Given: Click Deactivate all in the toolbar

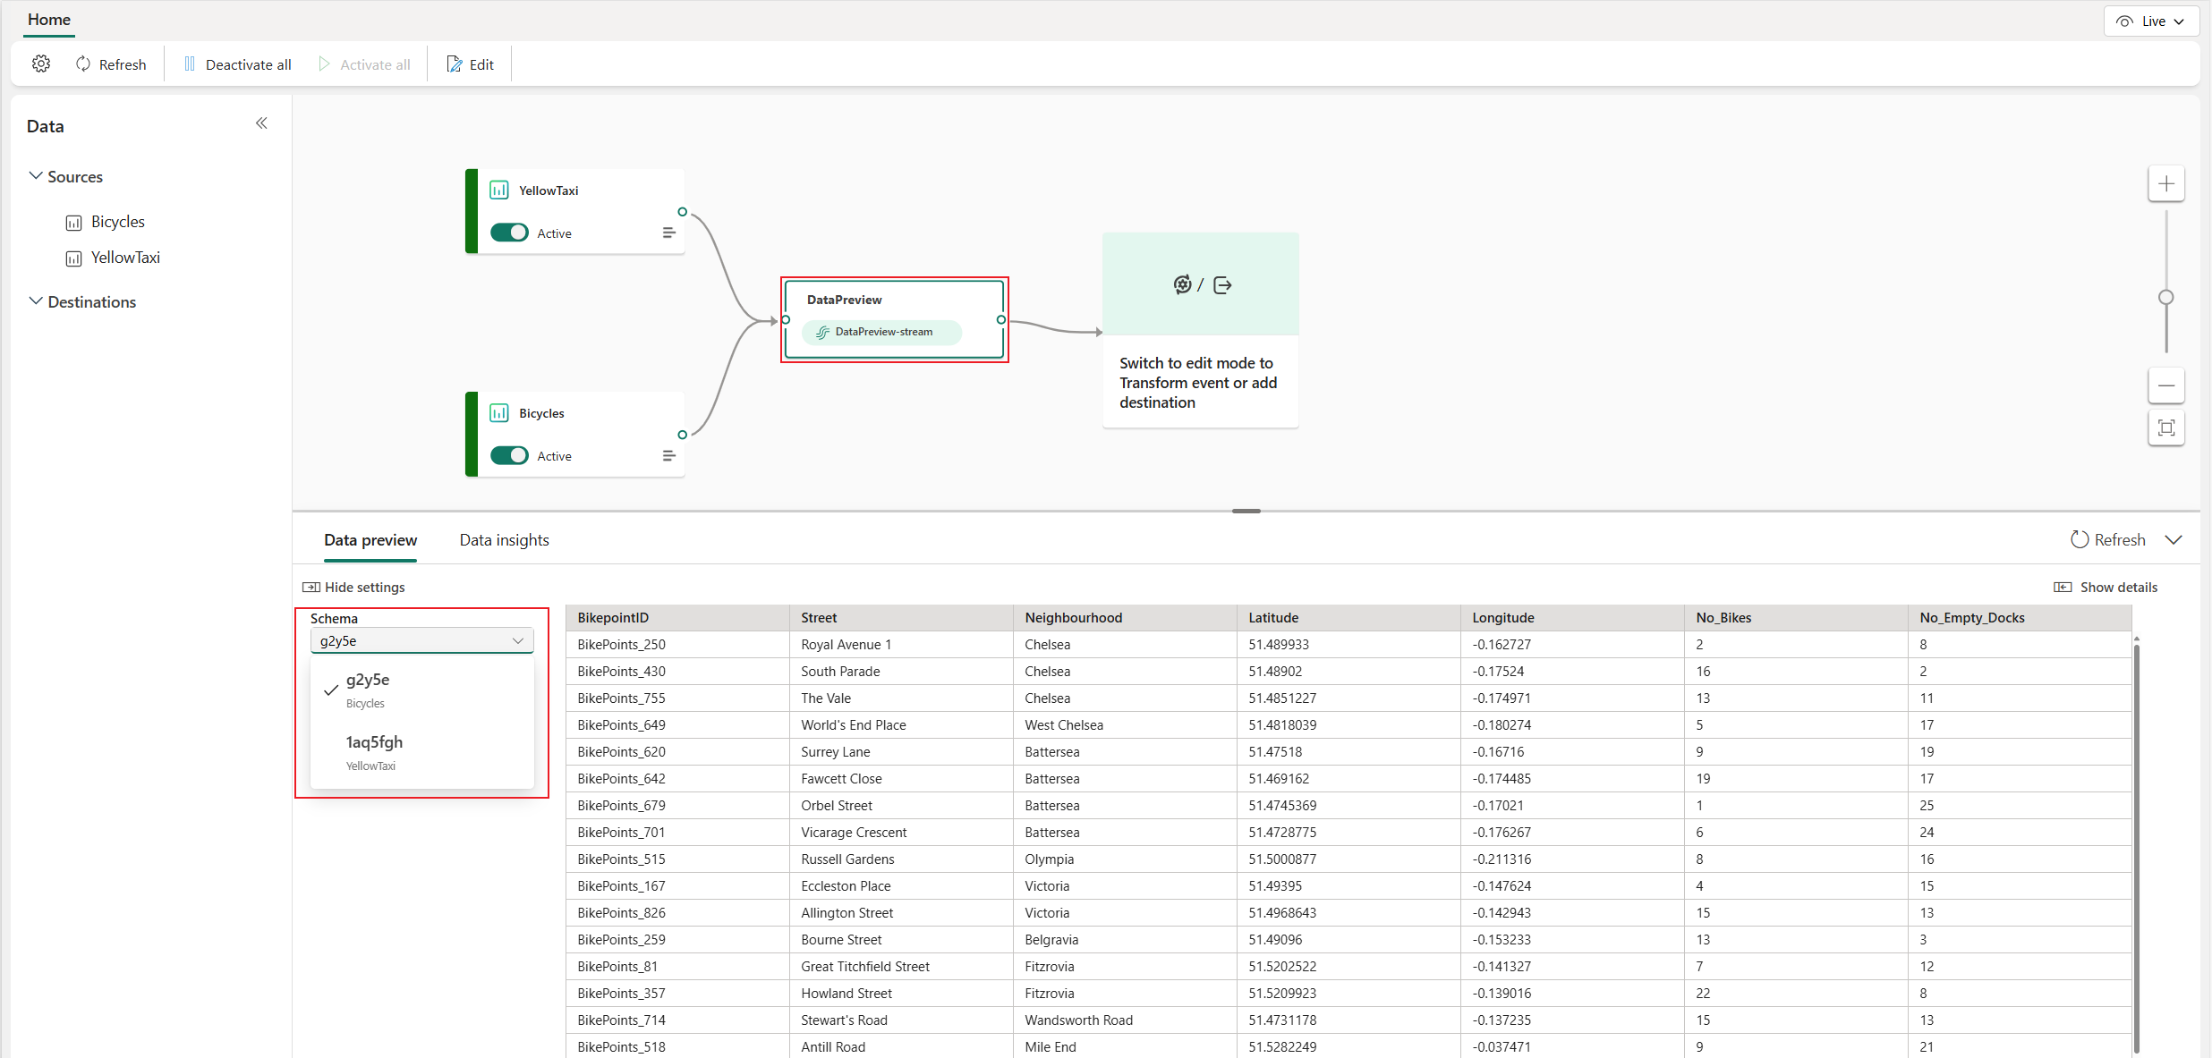Looking at the screenshot, I should tap(237, 64).
